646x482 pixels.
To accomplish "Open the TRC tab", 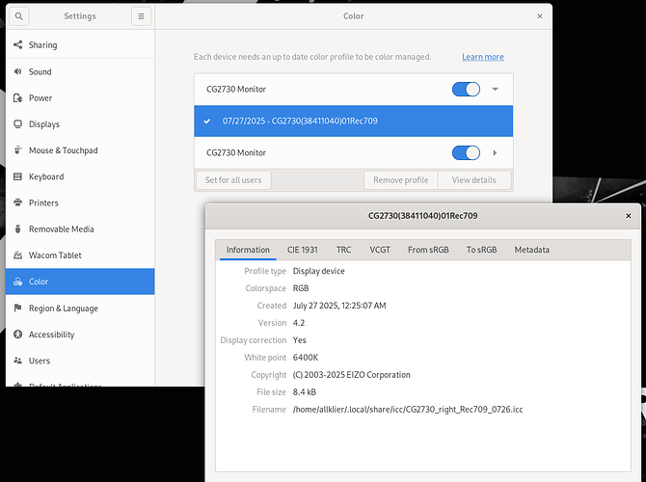I will coord(343,250).
